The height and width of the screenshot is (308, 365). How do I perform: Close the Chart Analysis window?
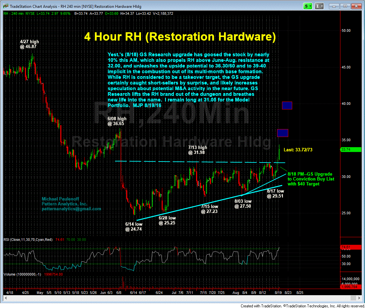(x=356, y=6)
